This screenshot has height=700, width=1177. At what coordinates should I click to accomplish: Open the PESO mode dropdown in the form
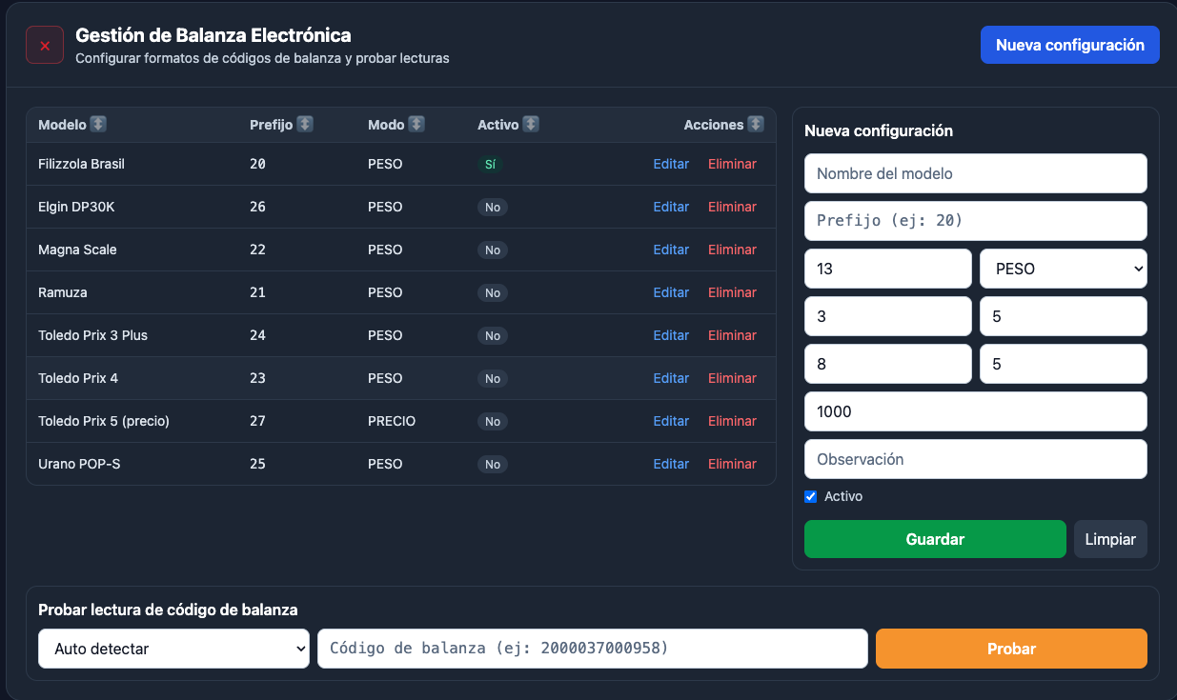point(1063,269)
